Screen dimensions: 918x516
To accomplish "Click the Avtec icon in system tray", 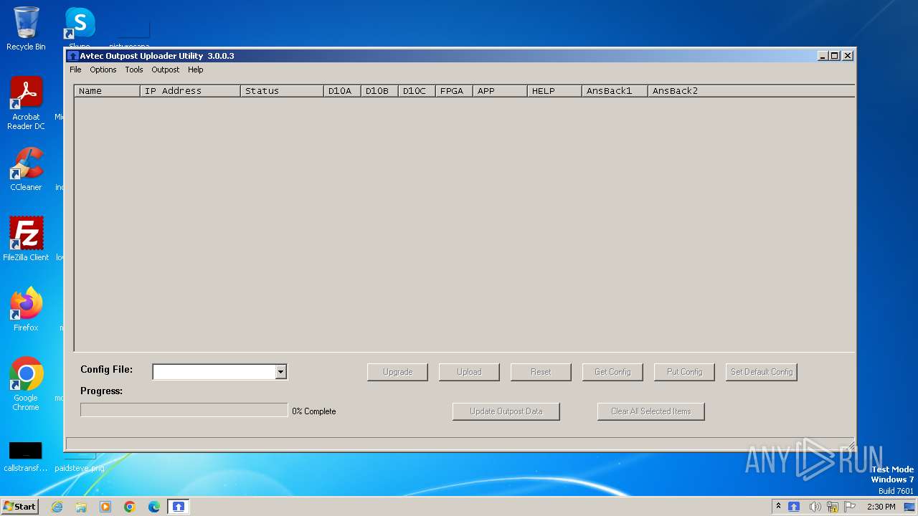I will (794, 507).
